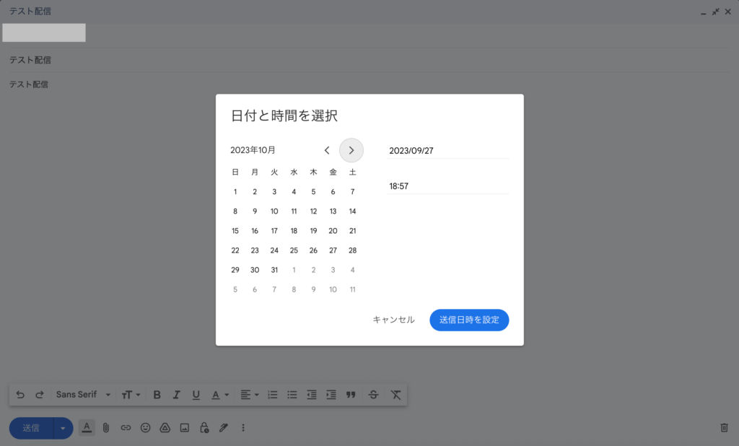Insert files using Google Drive icon
The image size is (739, 446).
[165, 427]
